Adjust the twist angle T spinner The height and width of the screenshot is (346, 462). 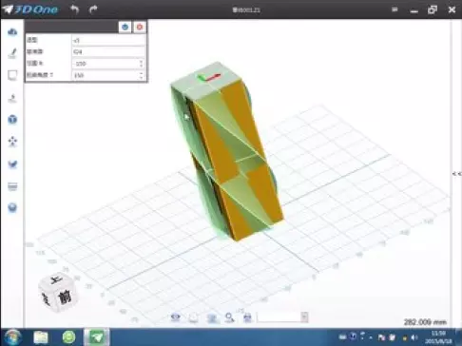(141, 75)
